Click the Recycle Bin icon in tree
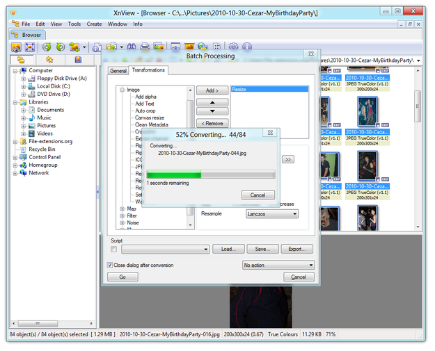The height and width of the screenshot is (351, 435). pyautogui.click(x=23, y=149)
